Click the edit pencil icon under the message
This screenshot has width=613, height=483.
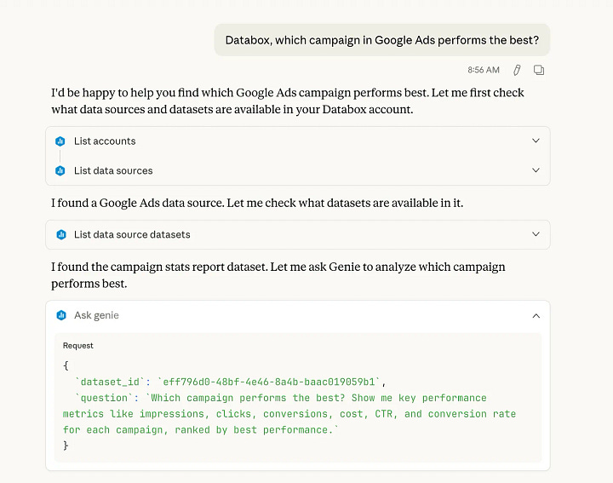517,70
